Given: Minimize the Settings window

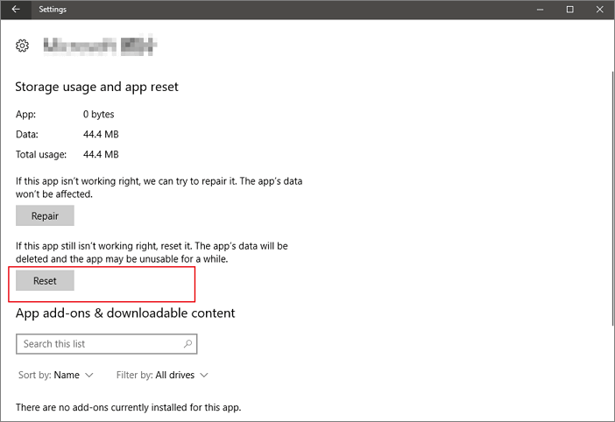Looking at the screenshot, I should (541, 10).
